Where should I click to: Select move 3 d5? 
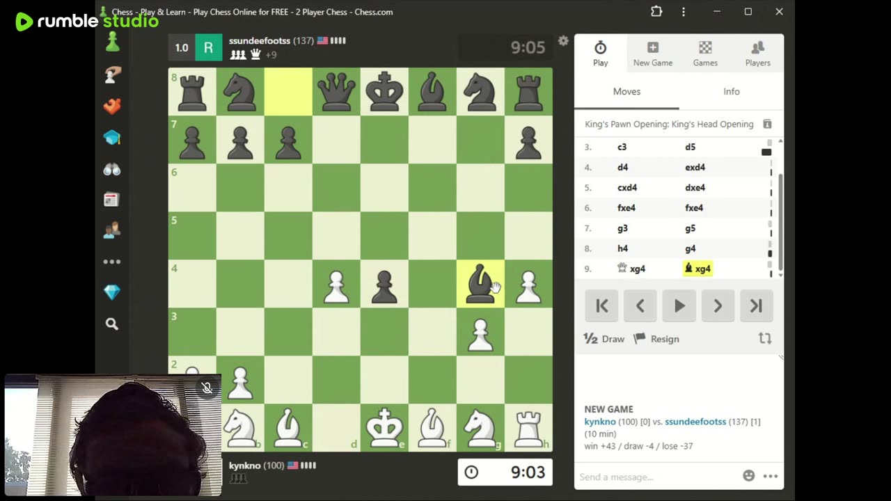point(690,148)
